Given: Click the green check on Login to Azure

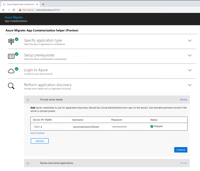Looking at the screenshot, I should (17, 69).
